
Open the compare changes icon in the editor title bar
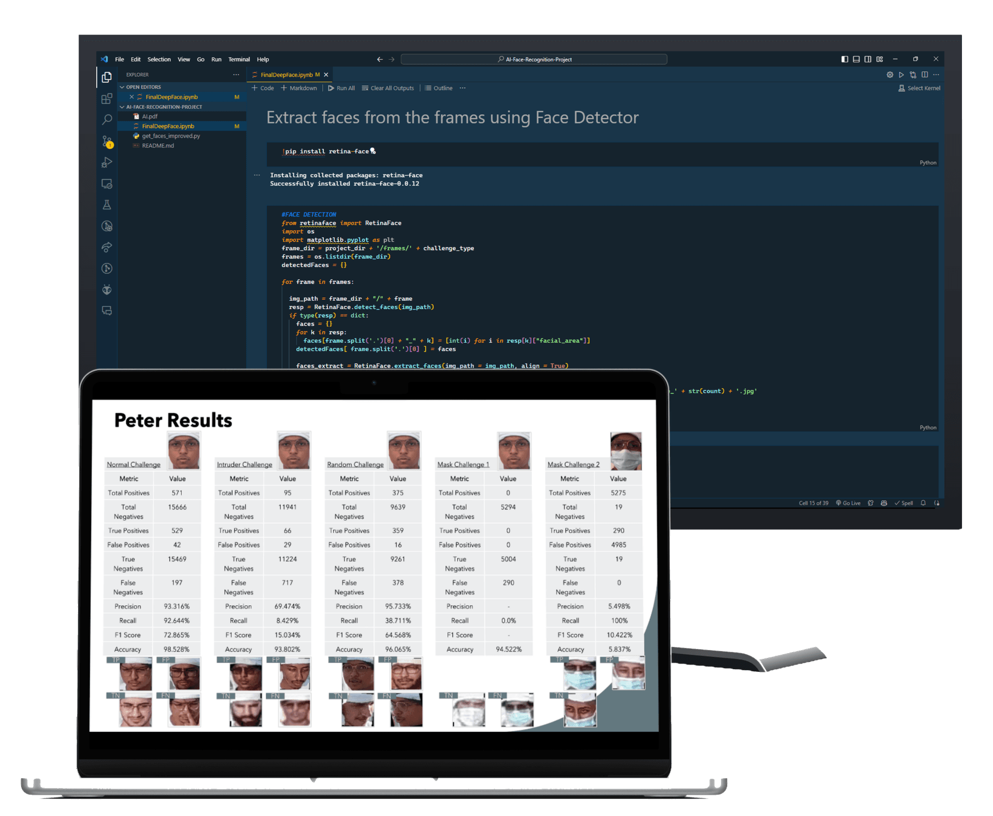913,74
